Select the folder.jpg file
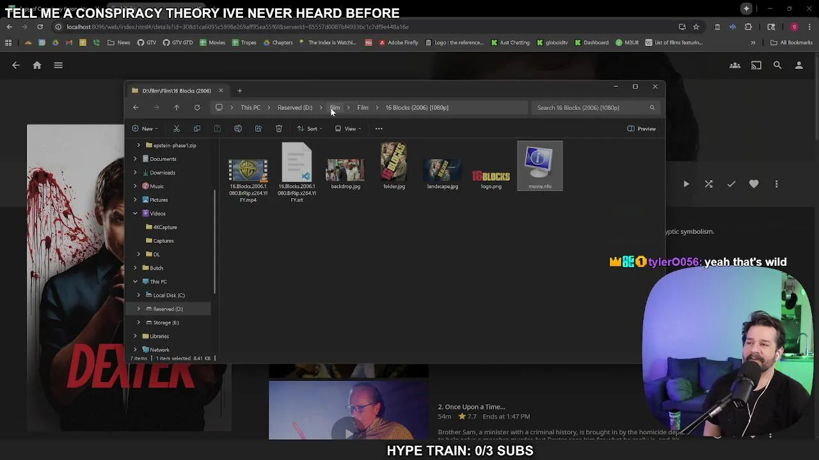Viewport: 819px width, 460px height. (x=394, y=166)
